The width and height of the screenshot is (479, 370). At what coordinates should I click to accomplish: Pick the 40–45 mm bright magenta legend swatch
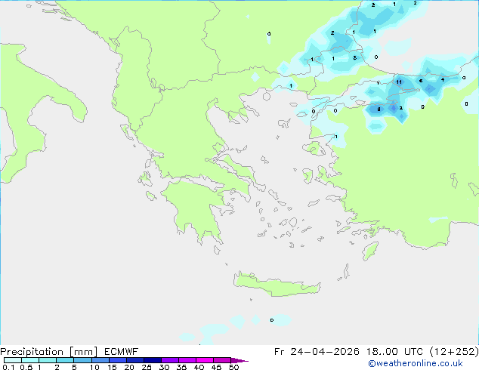click(205, 360)
